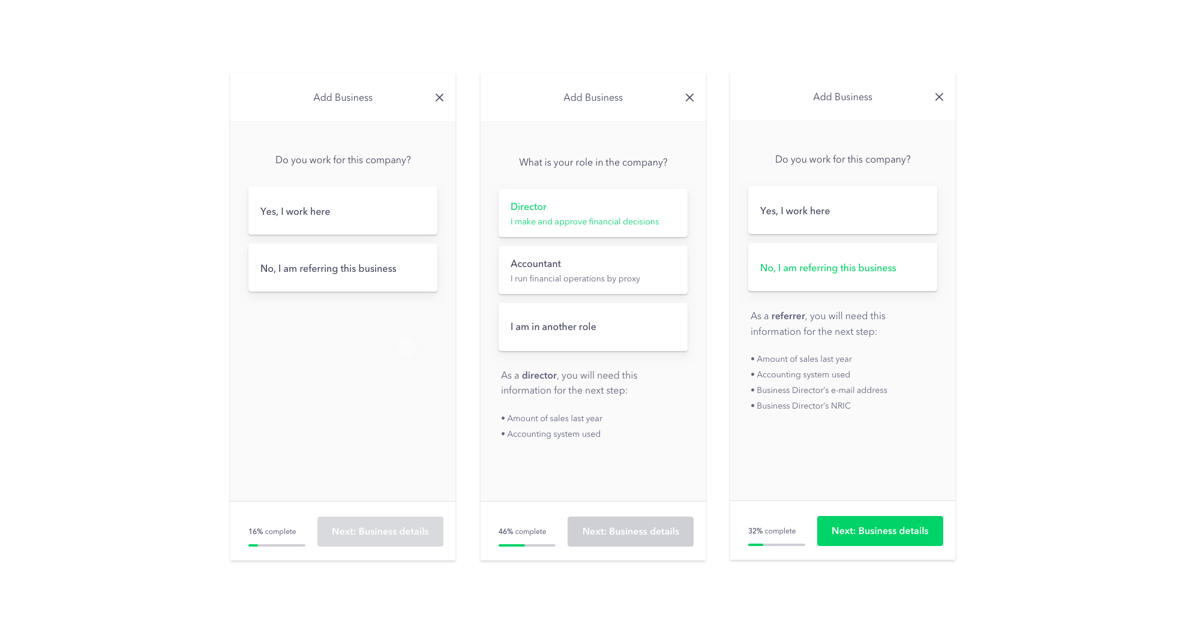Choose 'No, I am referring this business' in first panel
This screenshot has width=1185, height=633.
coord(343,268)
